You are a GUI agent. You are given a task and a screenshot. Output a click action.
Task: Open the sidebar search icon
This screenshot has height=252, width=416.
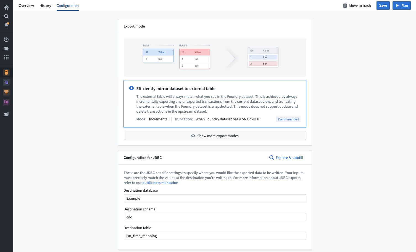tap(6, 16)
